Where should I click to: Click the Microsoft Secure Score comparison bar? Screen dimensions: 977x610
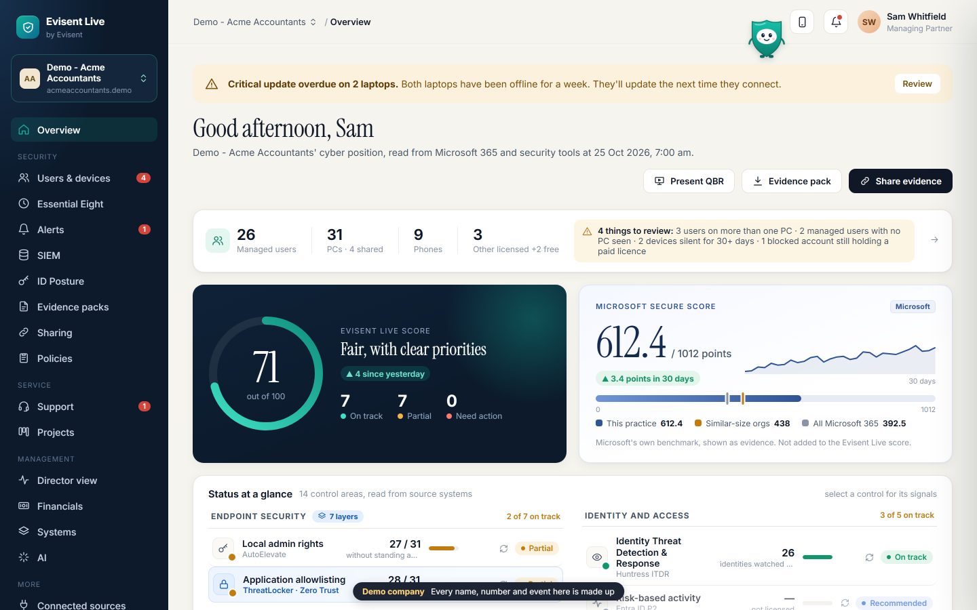tap(765, 399)
